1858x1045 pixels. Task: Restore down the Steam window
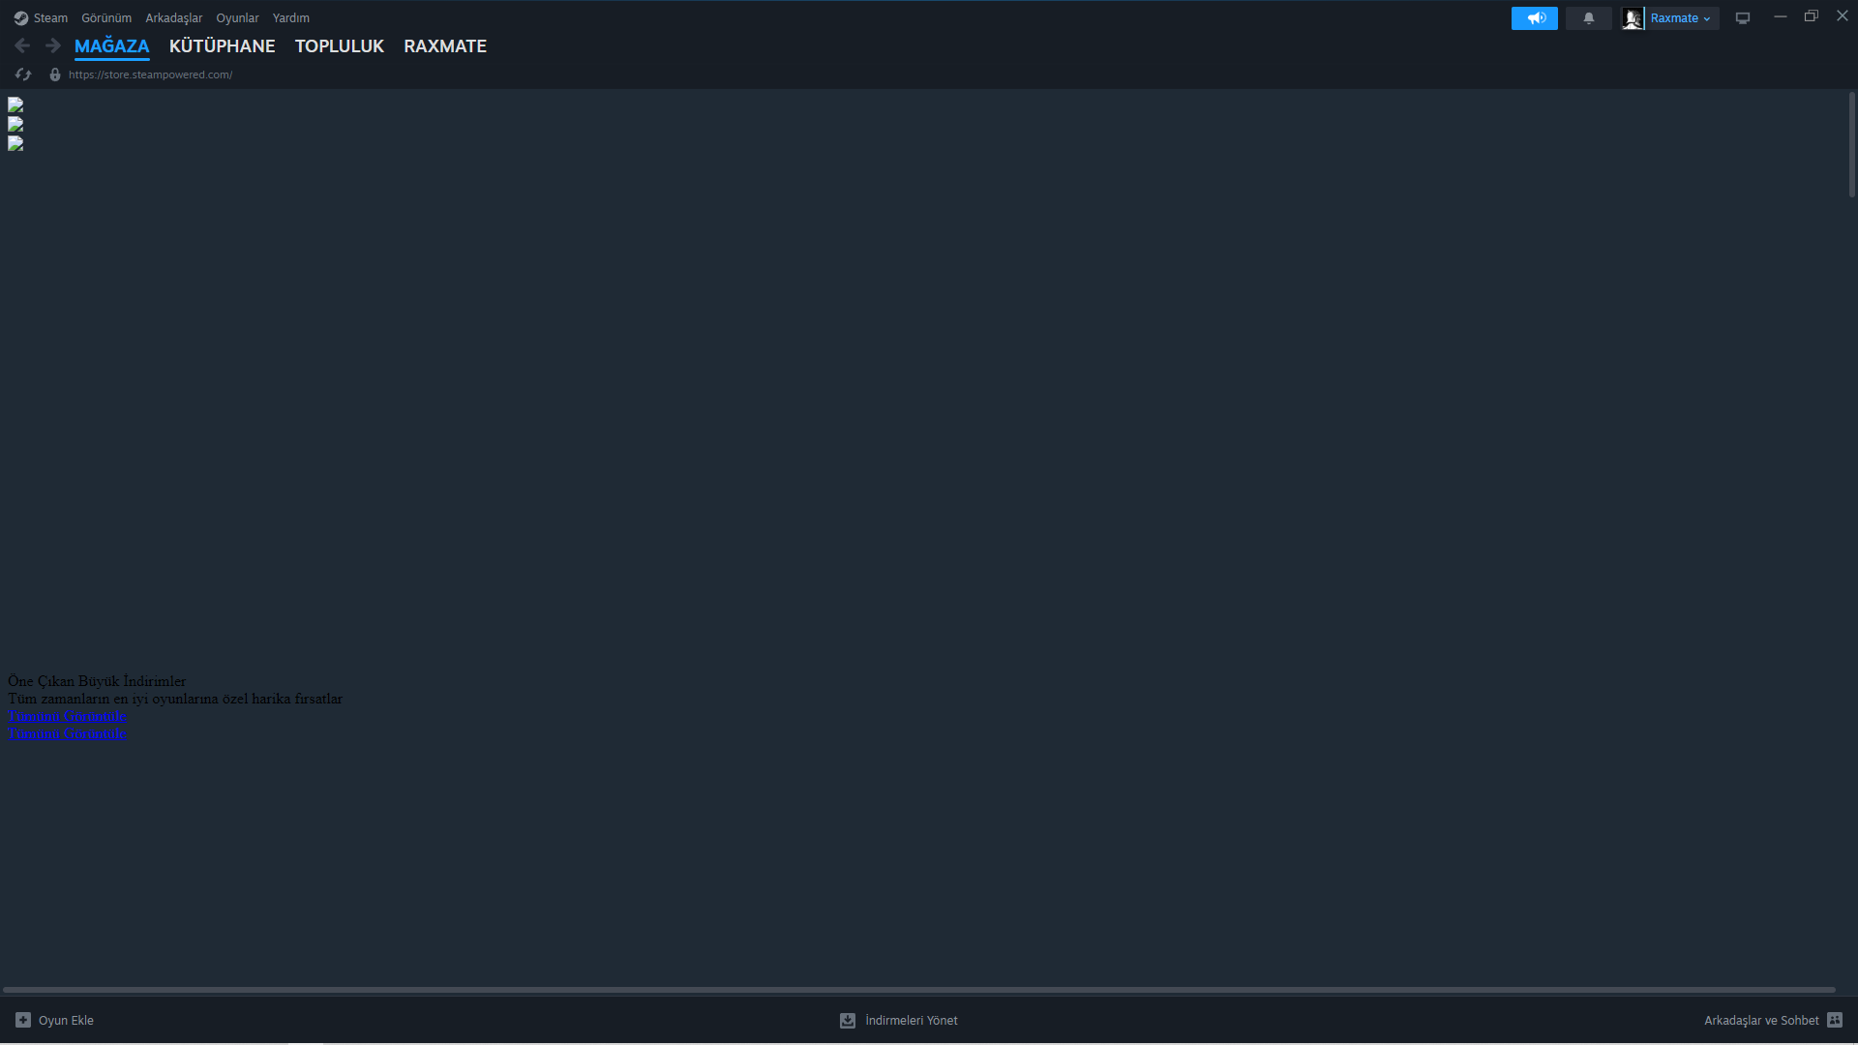1812,16
